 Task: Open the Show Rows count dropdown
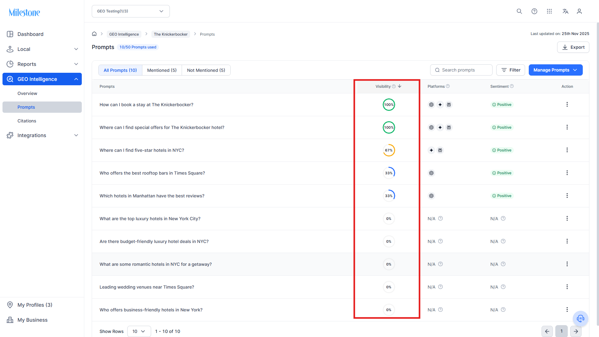pyautogui.click(x=139, y=331)
